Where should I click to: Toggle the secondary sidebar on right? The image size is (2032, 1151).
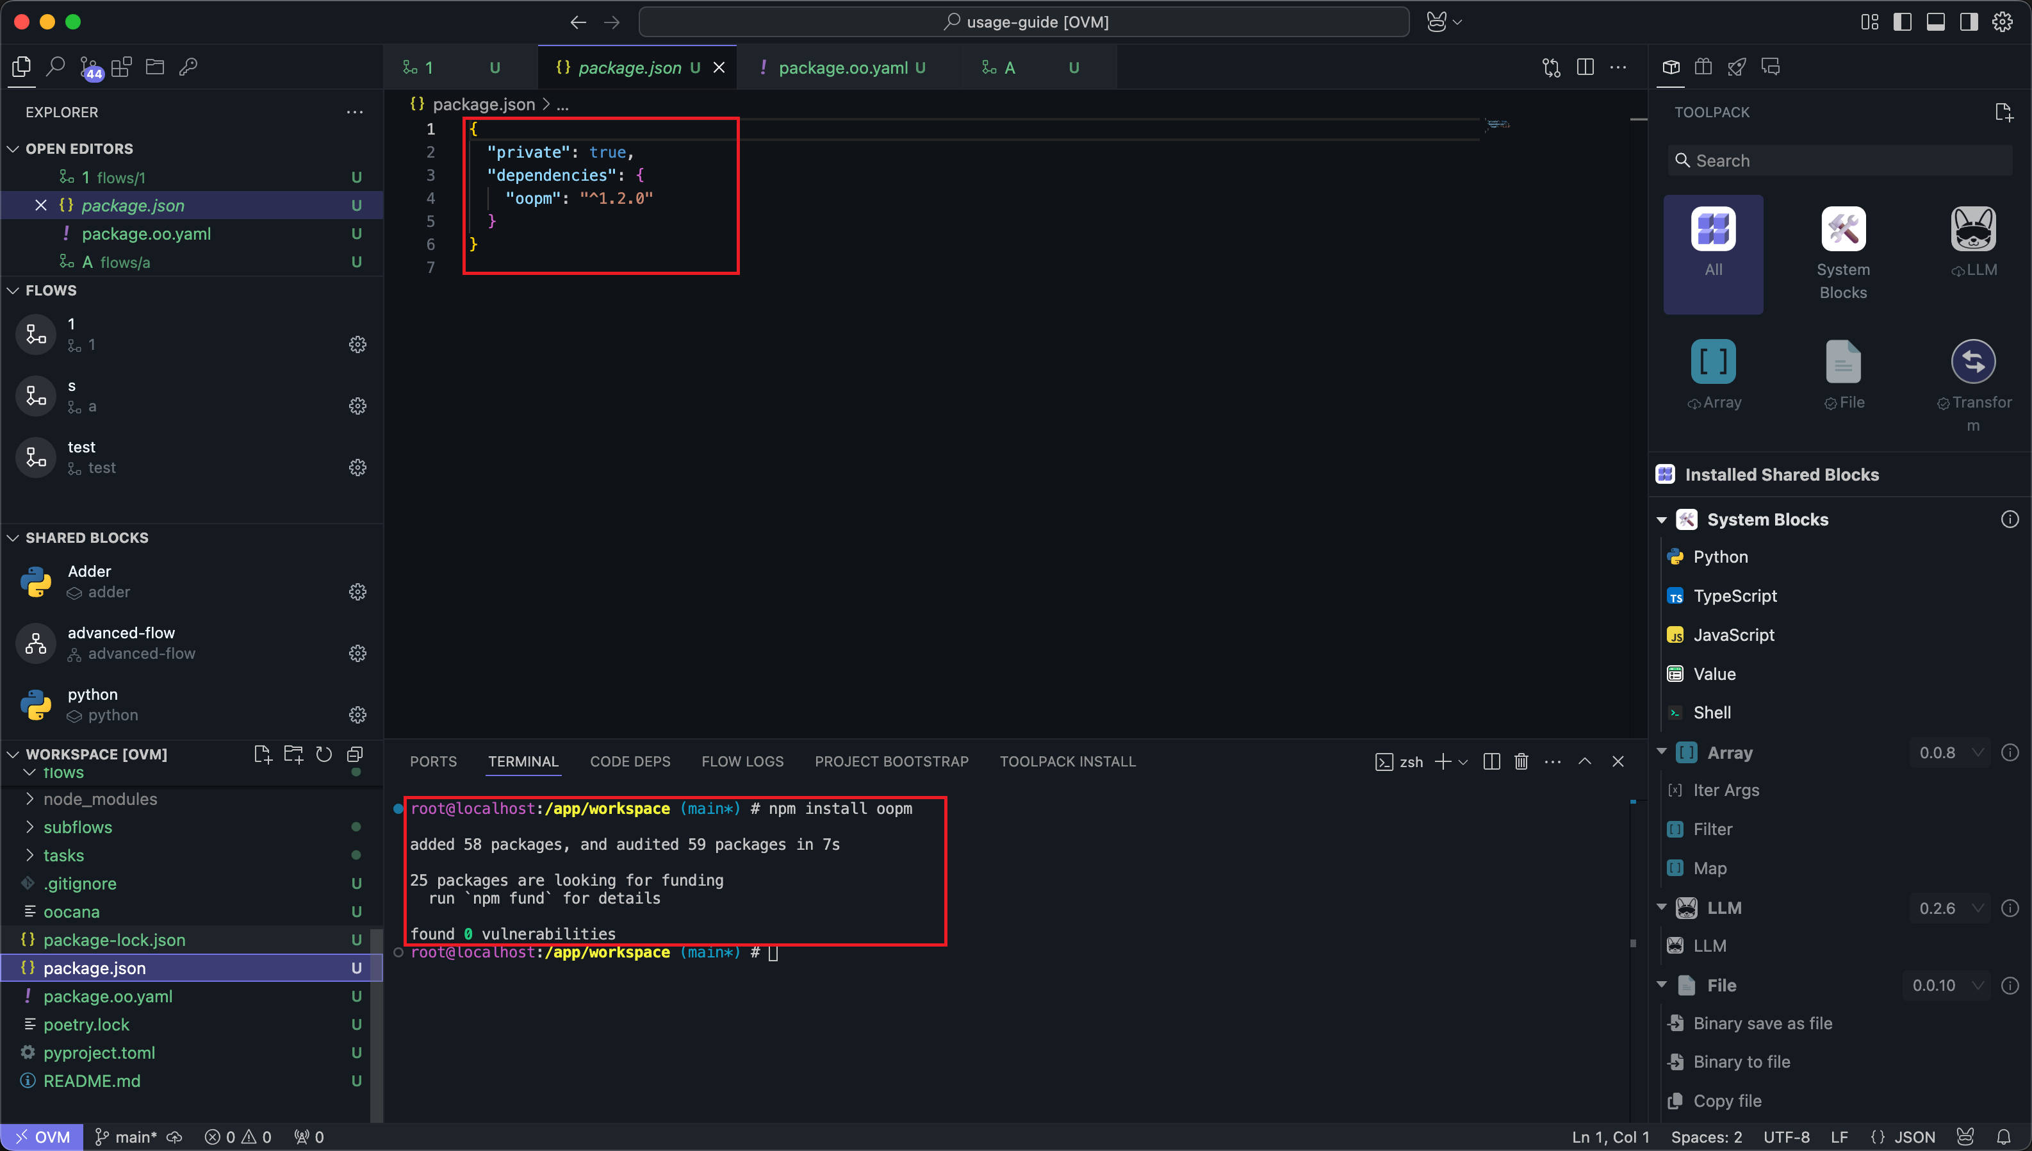[1969, 22]
